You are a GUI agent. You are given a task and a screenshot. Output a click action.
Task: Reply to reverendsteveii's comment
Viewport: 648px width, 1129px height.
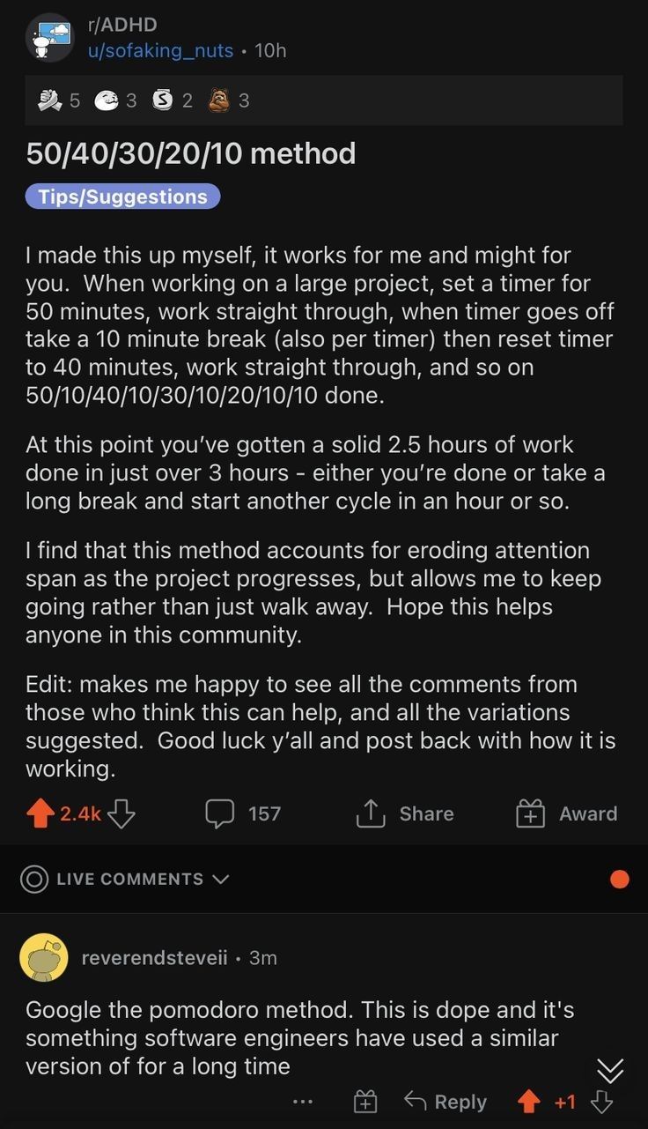point(445,1101)
